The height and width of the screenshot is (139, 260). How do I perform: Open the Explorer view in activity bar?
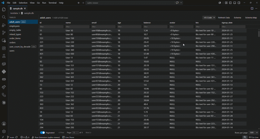point(4,9)
